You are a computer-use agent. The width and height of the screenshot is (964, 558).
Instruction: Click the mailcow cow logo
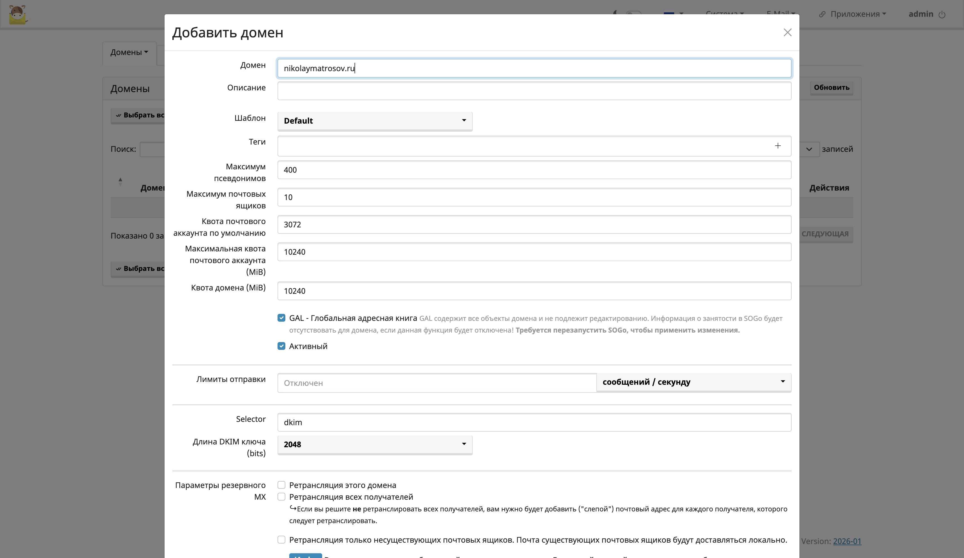(18, 15)
